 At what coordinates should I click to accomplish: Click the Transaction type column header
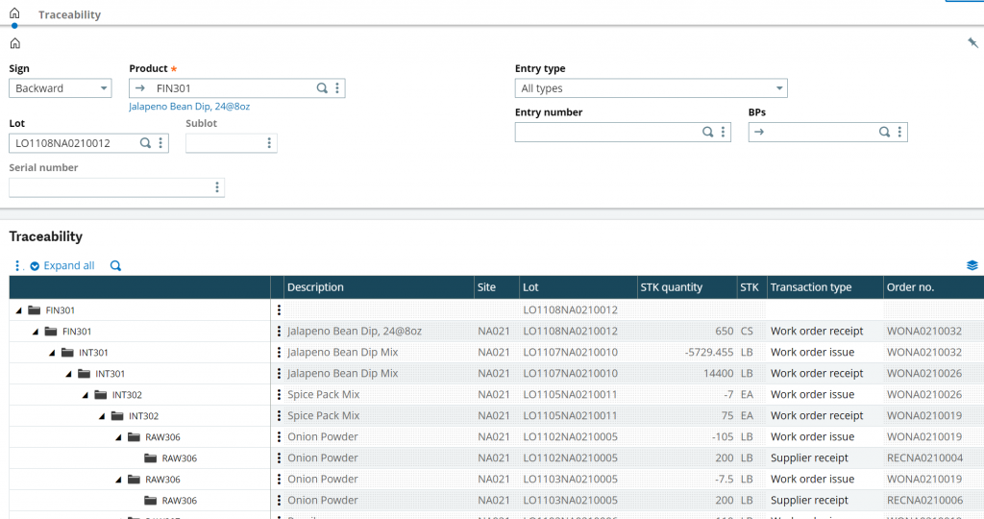click(x=810, y=287)
